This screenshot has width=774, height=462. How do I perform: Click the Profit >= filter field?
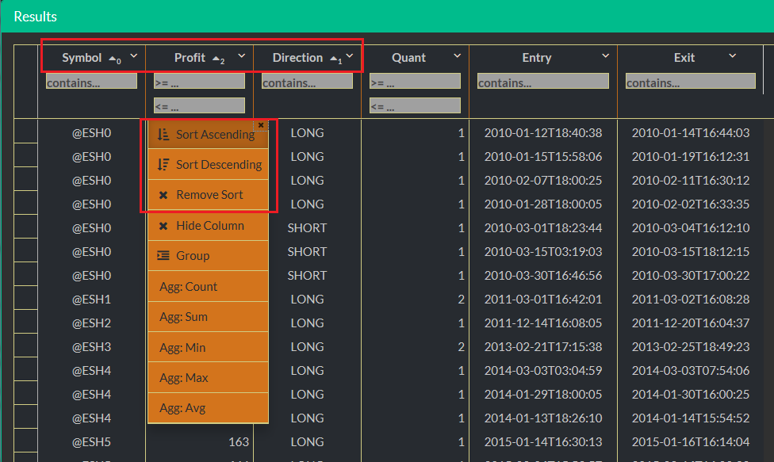pos(199,82)
